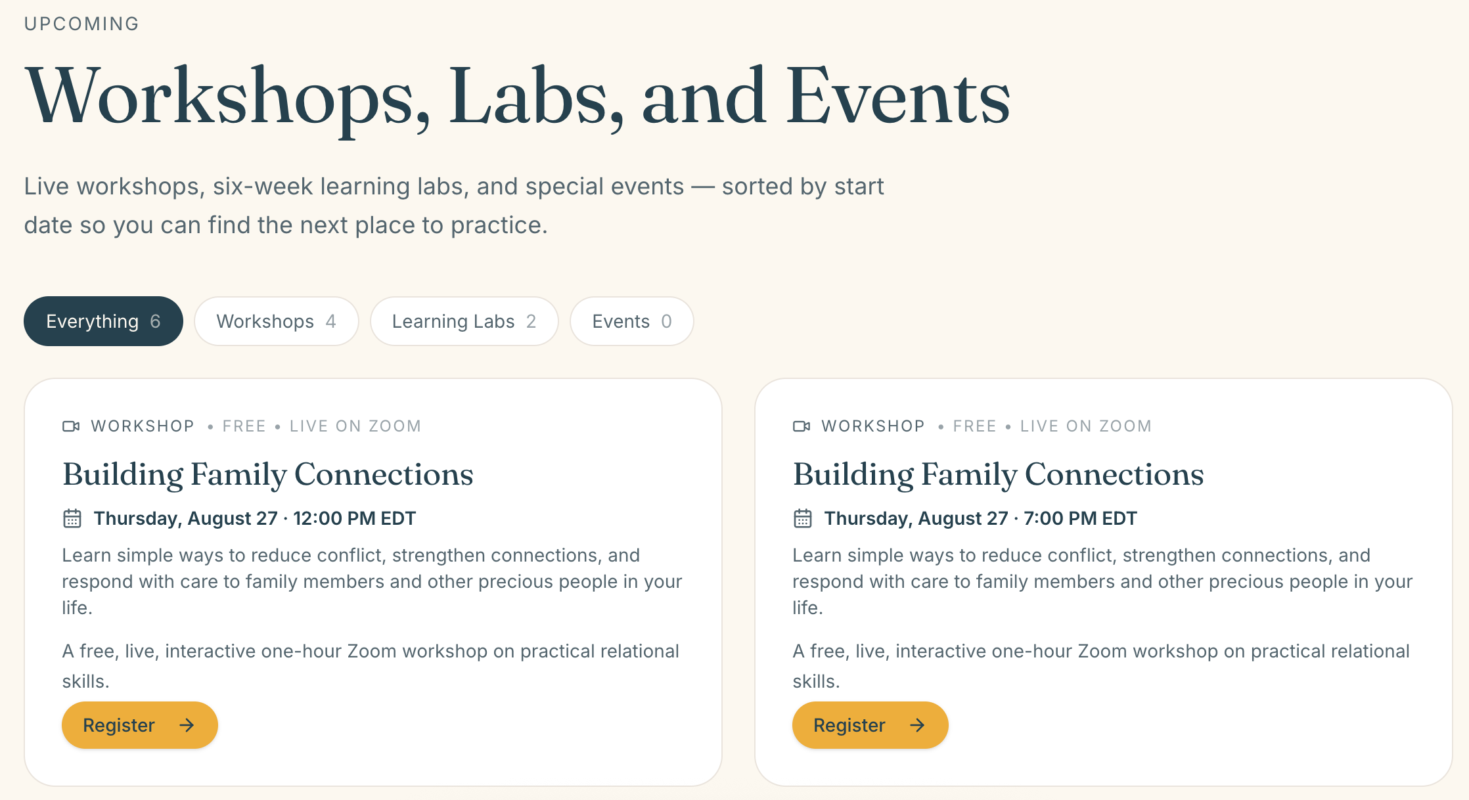Click the Thursday, August 27 · 12:00 PM date
Screen dimensions: 1469x800
pos(255,518)
